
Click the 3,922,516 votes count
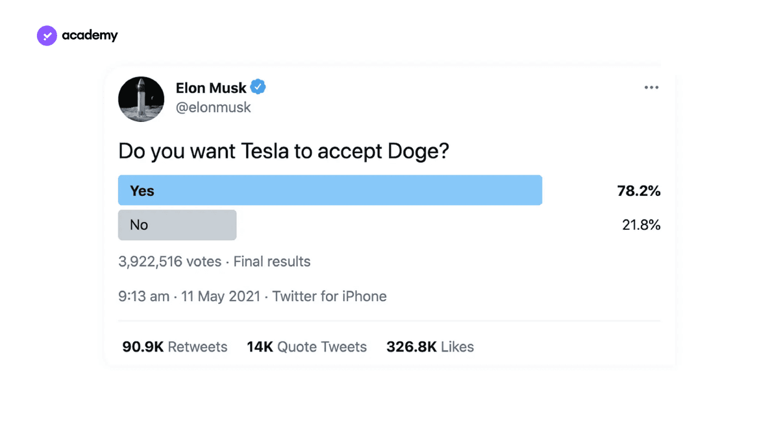pyautogui.click(x=169, y=262)
